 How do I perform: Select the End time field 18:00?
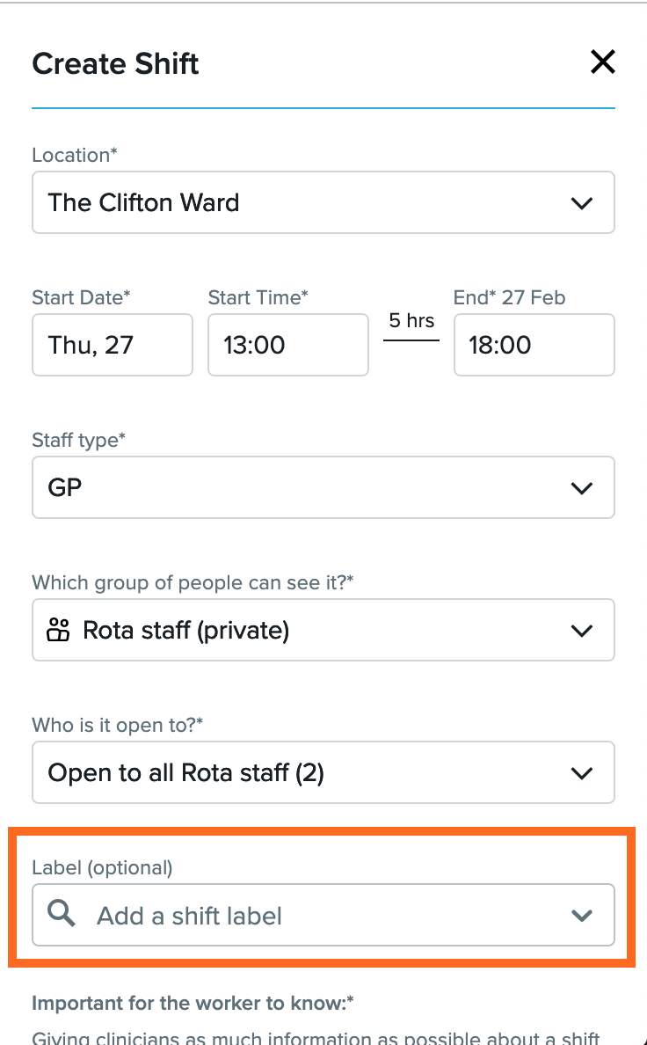534,345
